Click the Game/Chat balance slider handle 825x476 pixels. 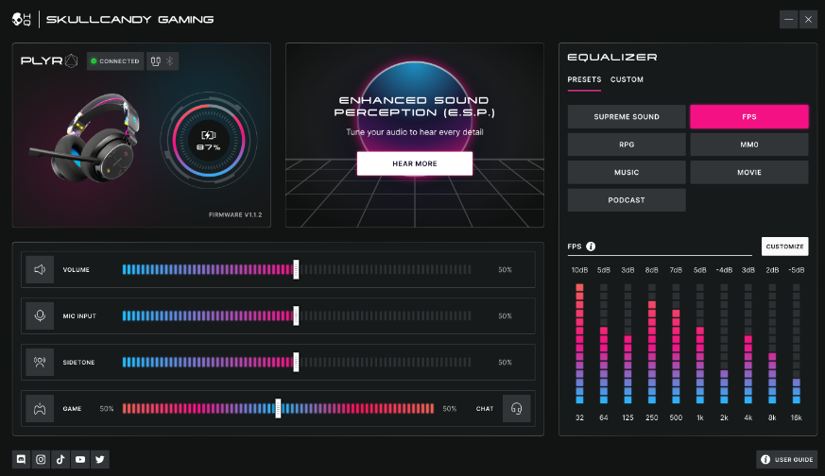pos(279,409)
